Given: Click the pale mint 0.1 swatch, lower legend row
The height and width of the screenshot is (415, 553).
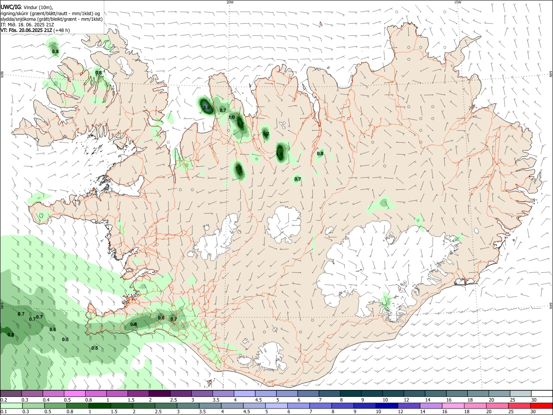Looking at the screenshot, I should point(11,405).
